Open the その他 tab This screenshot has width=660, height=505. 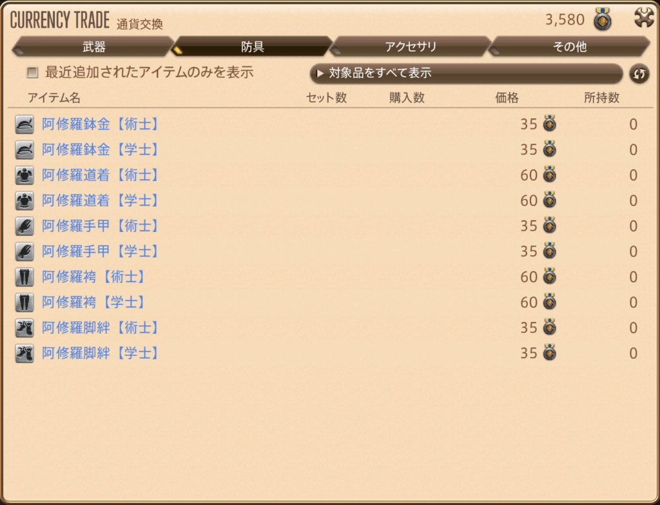point(569,46)
